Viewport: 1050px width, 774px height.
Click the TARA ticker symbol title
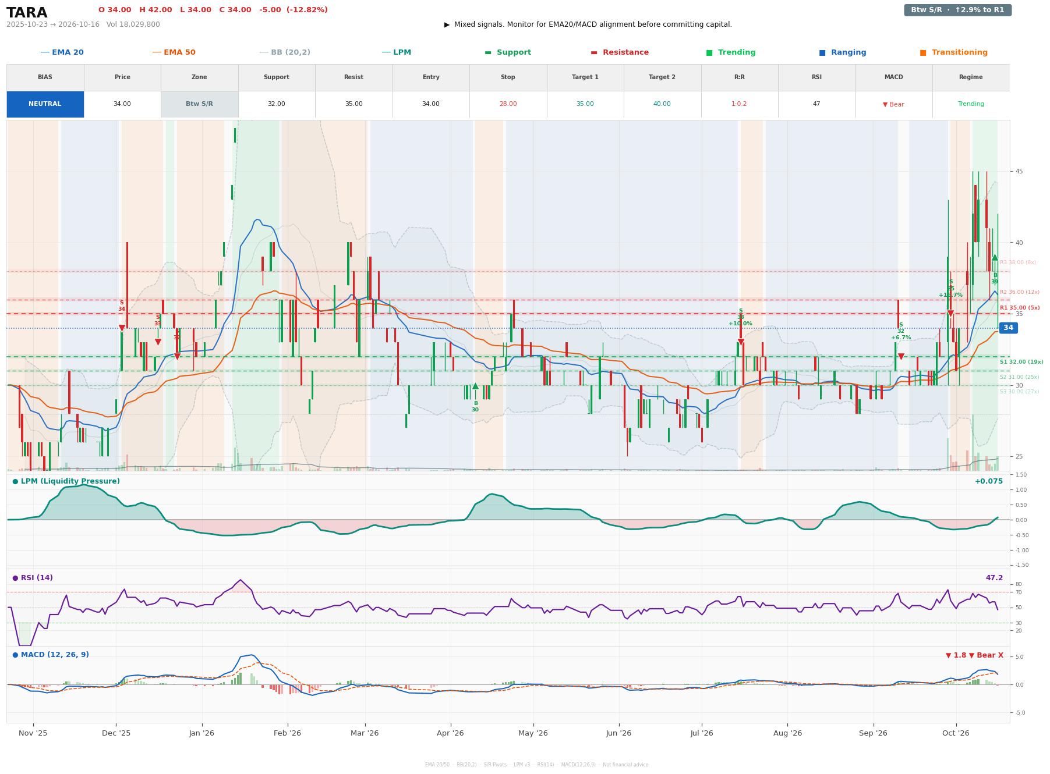(27, 13)
